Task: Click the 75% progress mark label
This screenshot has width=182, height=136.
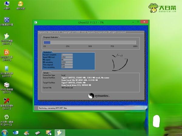Action: tap(112, 46)
